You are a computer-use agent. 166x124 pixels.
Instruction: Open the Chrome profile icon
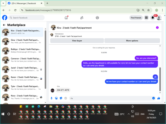pos(156,10)
